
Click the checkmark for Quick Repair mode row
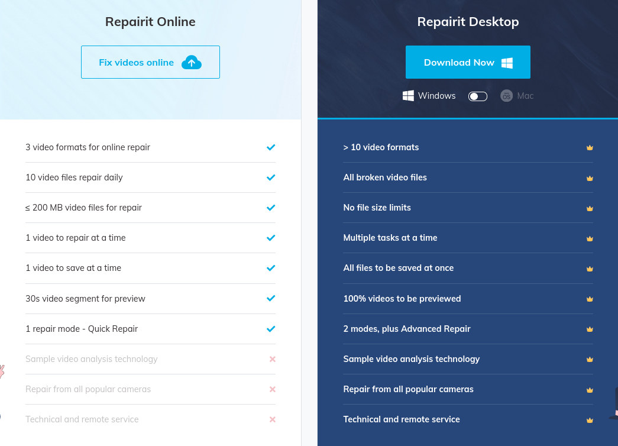tap(271, 329)
